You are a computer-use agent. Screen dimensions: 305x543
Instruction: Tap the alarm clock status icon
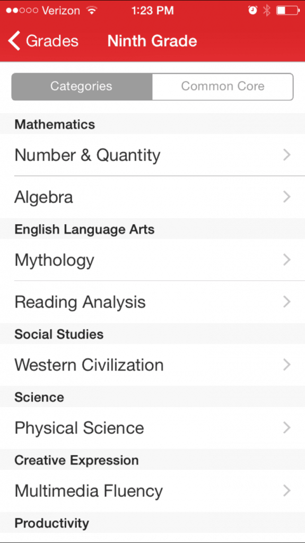(253, 11)
